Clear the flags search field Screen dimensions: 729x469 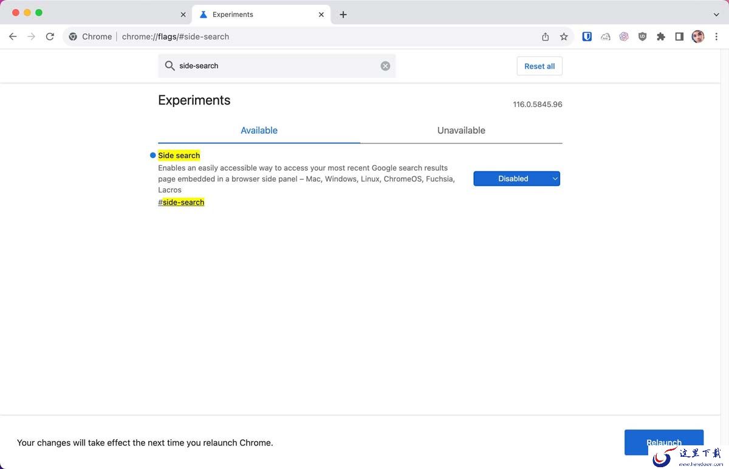coord(385,66)
